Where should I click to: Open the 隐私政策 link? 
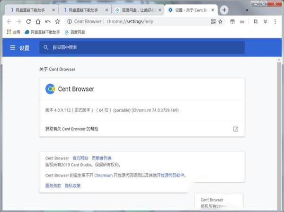[x=72, y=185]
